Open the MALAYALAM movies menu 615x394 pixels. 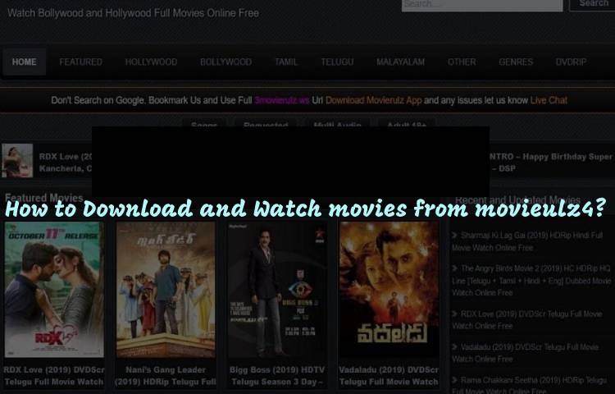[400, 62]
